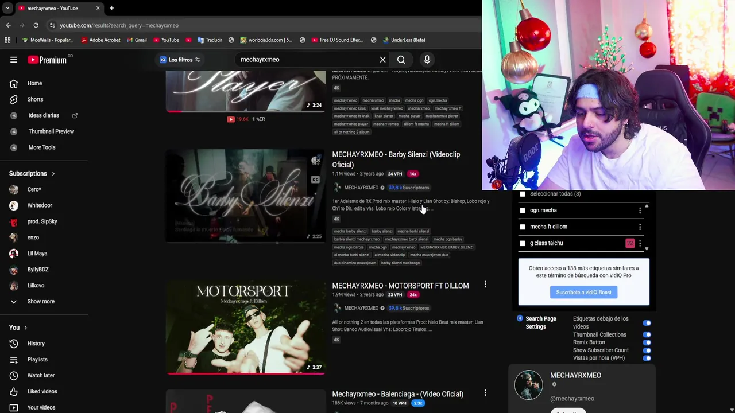The image size is (735, 413).
Task: Run search with magnifying glass button
Action: coord(401,60)
